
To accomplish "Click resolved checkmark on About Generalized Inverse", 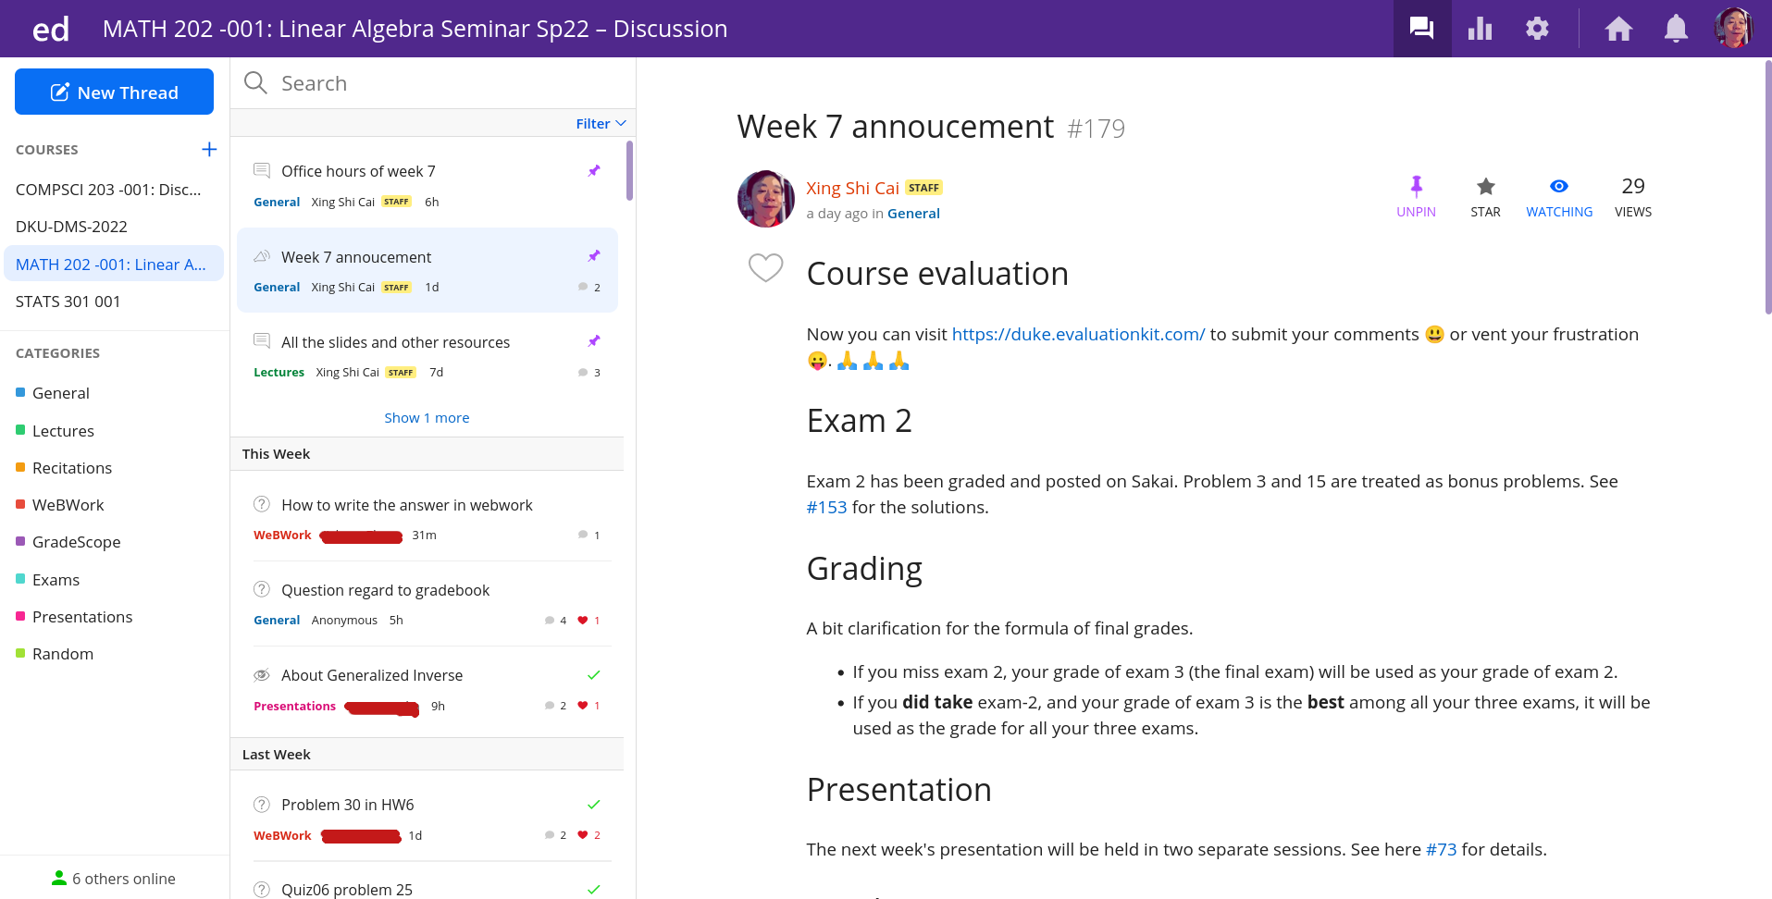I will [x=594, y=674].
